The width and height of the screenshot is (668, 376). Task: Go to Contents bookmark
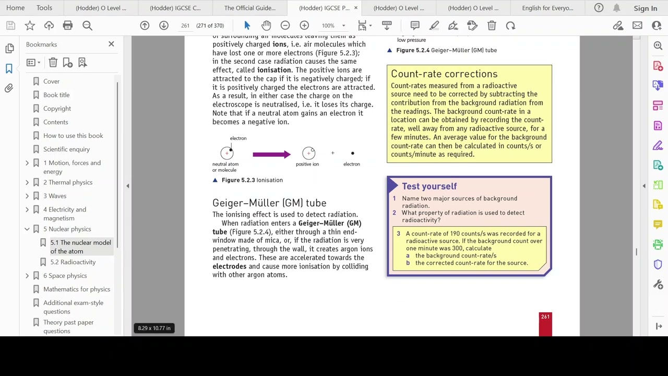[x=55, y=122]
